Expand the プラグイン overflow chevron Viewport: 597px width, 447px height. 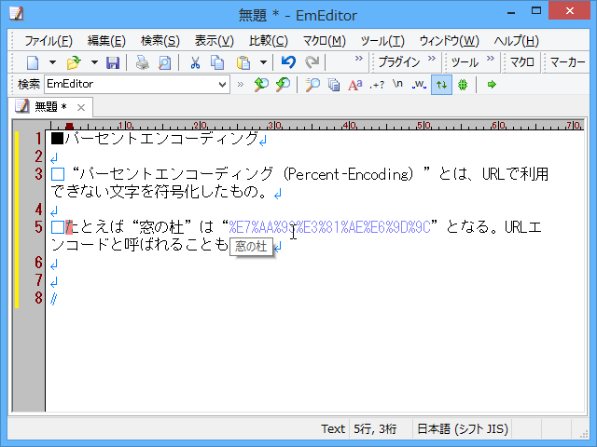coord(431,59)
